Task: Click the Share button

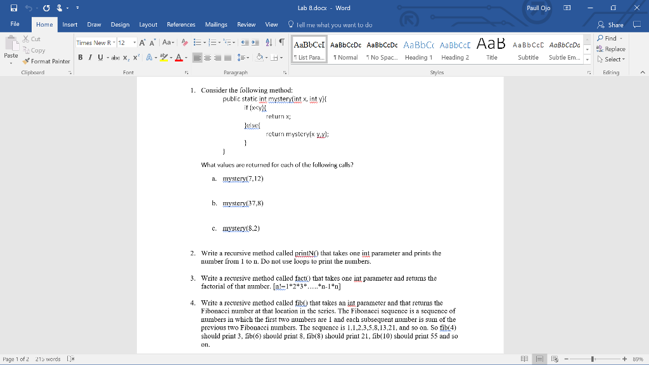Action: 611,25
